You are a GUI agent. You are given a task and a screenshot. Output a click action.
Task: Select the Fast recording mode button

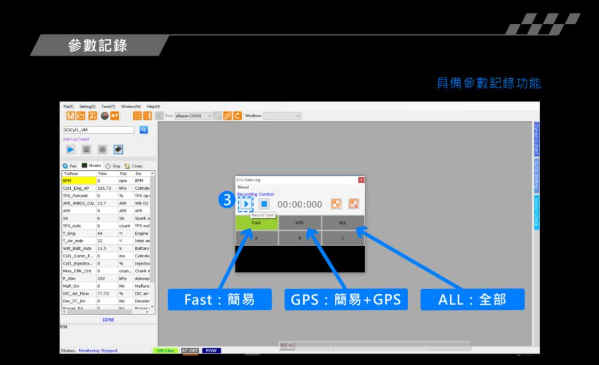click(x=256, y=223)
